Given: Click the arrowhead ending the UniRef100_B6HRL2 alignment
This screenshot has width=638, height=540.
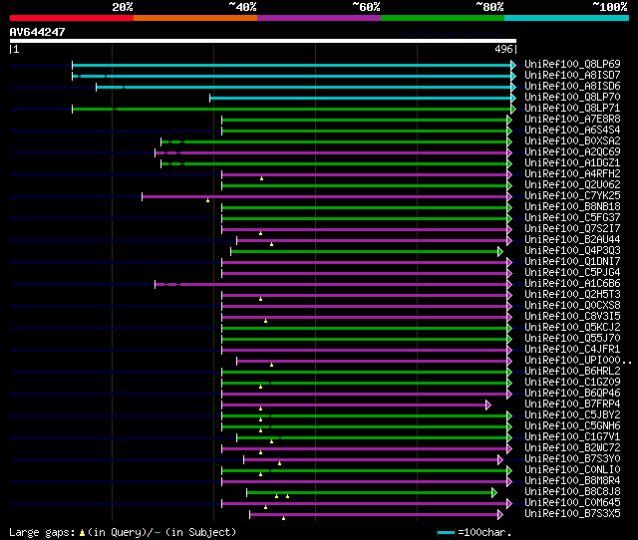Looking at the screenshot, I should tap(509, 373).
